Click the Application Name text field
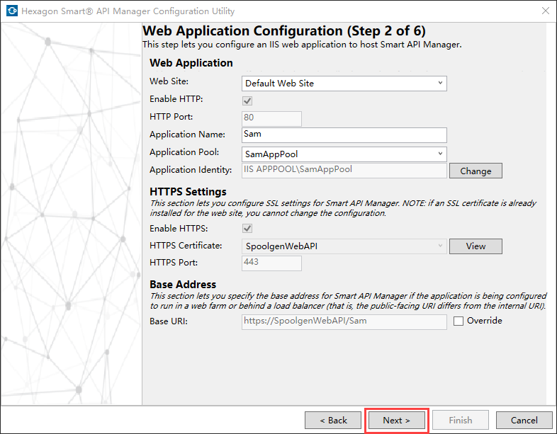The width and height of the screenshot is (557, 434). (344, 135)
